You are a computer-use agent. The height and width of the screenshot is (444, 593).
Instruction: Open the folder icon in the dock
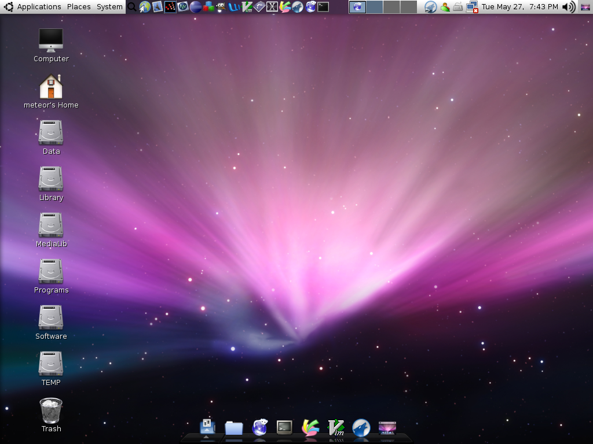tap(234, 428)
